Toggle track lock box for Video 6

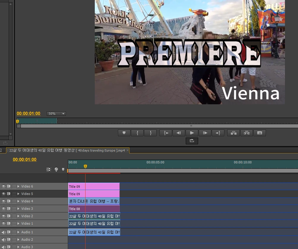click(x=14, y=186)
